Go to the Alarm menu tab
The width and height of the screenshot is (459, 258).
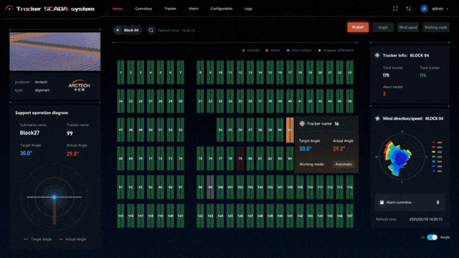click(194, 9)
